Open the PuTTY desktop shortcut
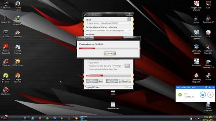The height and width of the screenshot is (121, 216). tap(208, 77)
